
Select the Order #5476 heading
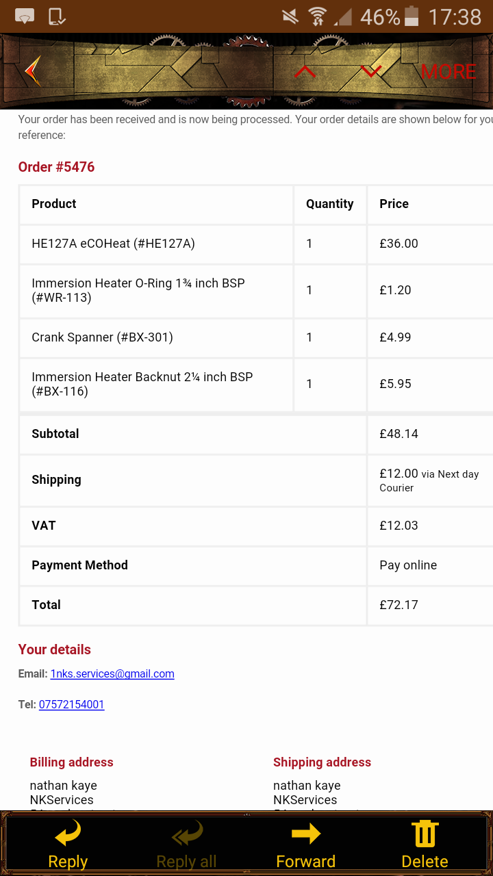tap(56, 167)
